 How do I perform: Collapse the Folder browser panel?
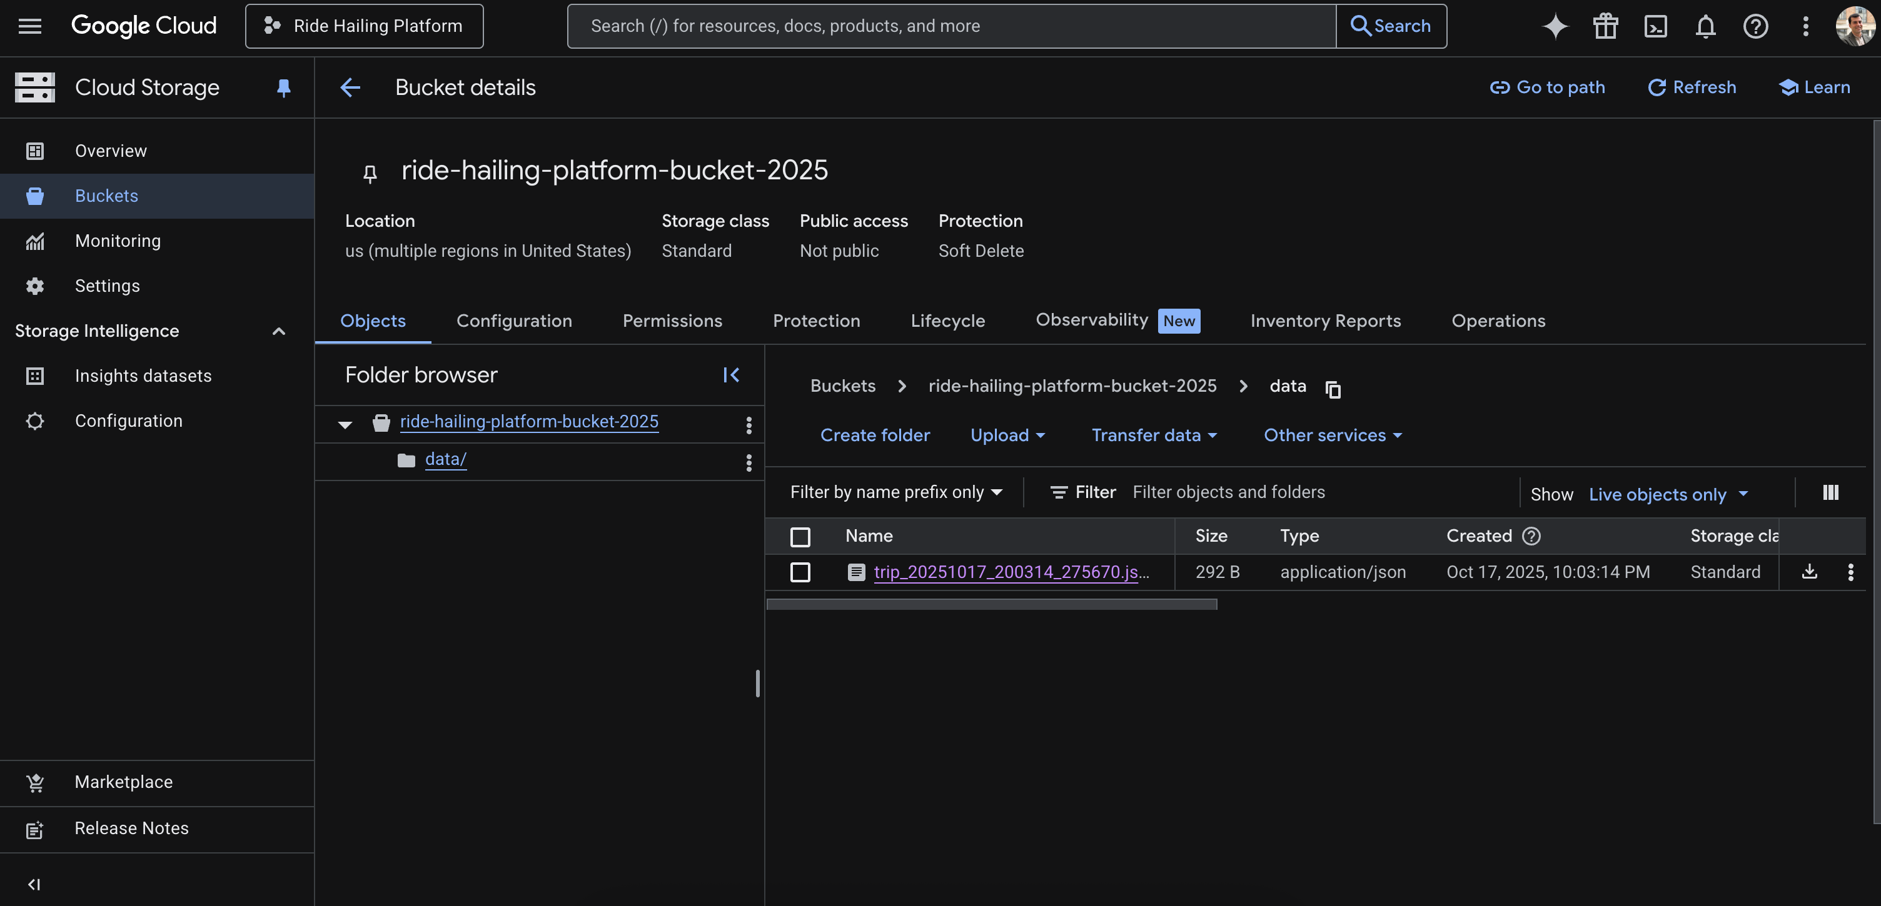pyautogui.click(x=731, y=374)
